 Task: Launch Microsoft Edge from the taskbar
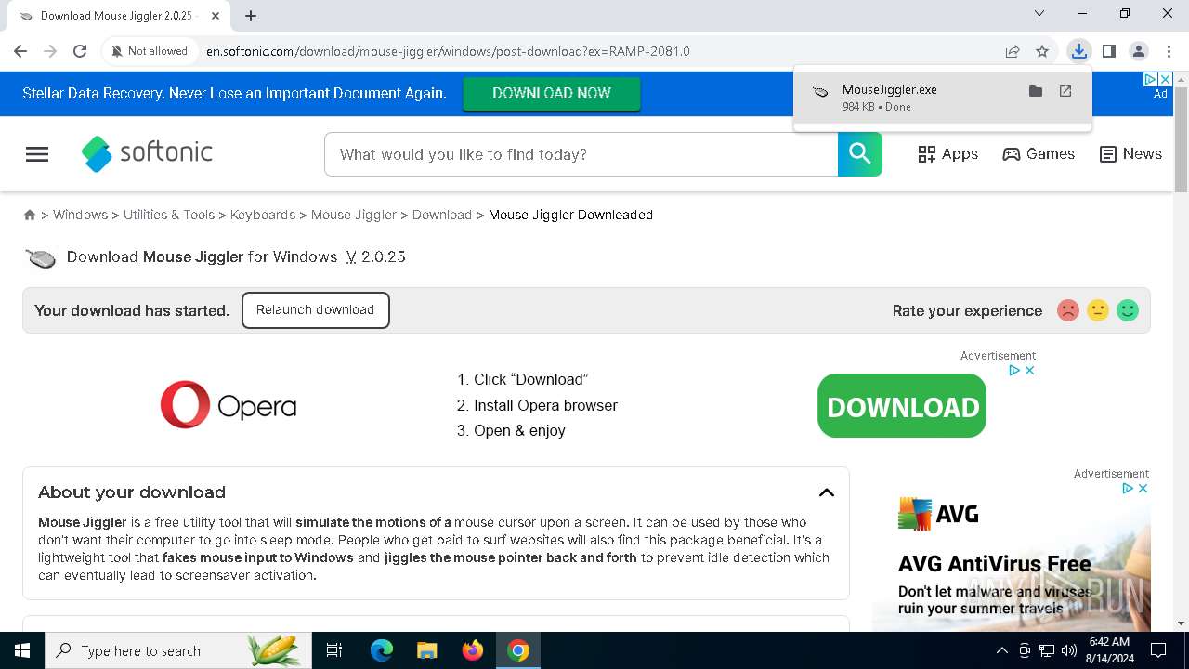tap(382, 650)
